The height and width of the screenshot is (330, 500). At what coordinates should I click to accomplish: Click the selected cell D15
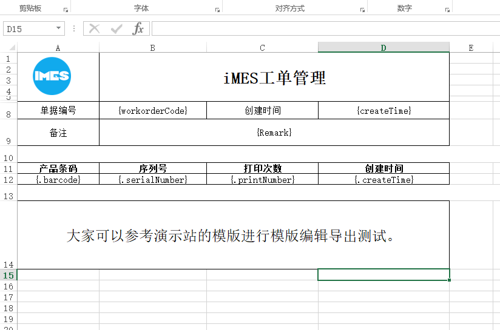click(383, 275)
